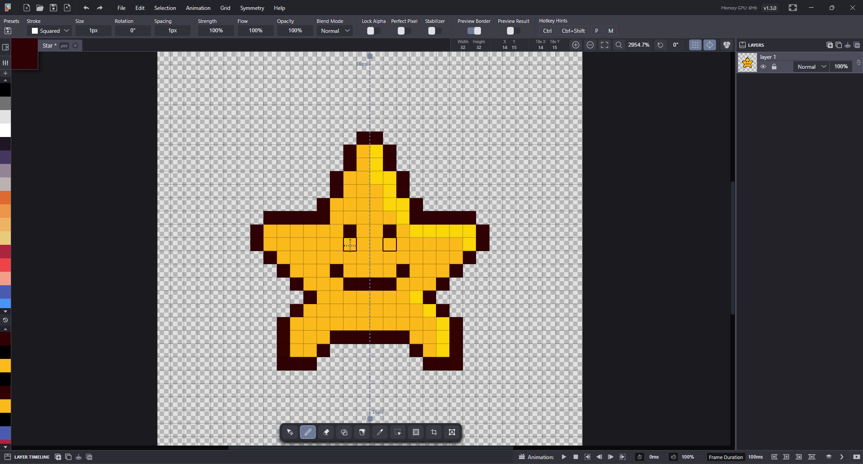Viewport: 863px width, 464px height.
Task: Turn on the Stabilizer switch
Action: (x=435, y=31)
